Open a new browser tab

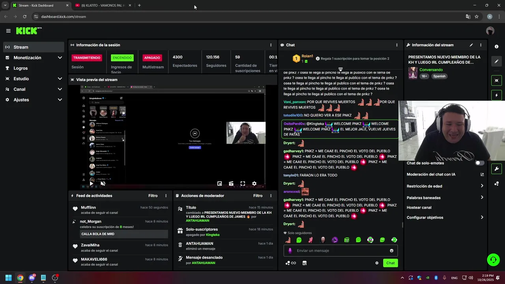tap(139, 6)
